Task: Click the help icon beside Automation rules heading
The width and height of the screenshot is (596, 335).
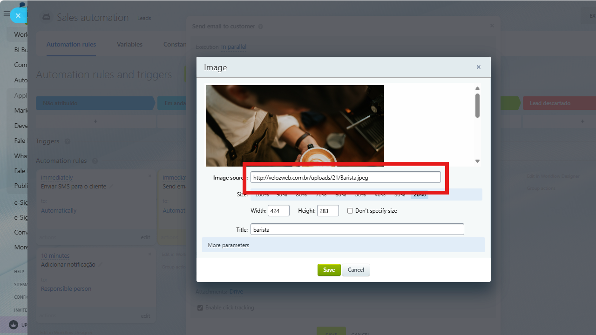Action: 95,161
